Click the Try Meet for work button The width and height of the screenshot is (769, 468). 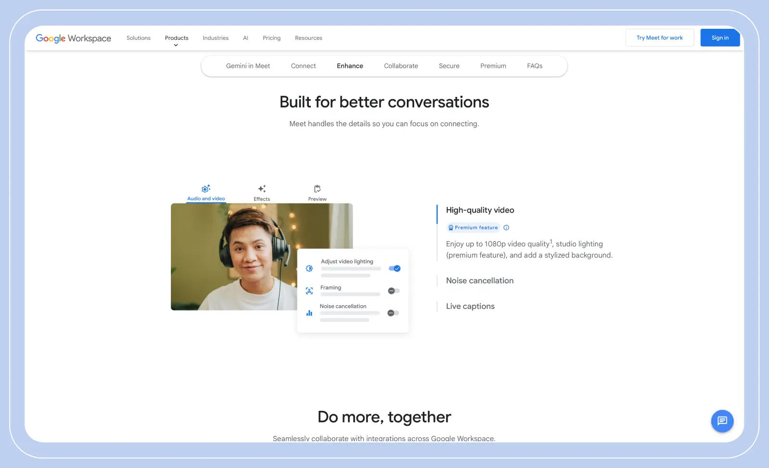(x=659, y=37)
